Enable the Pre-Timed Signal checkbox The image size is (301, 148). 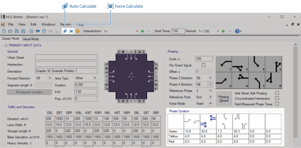pyautogui.click(x=203, y=65)
